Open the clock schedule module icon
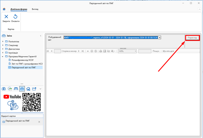Screen dimensions: 203x138 click(10, 89)
